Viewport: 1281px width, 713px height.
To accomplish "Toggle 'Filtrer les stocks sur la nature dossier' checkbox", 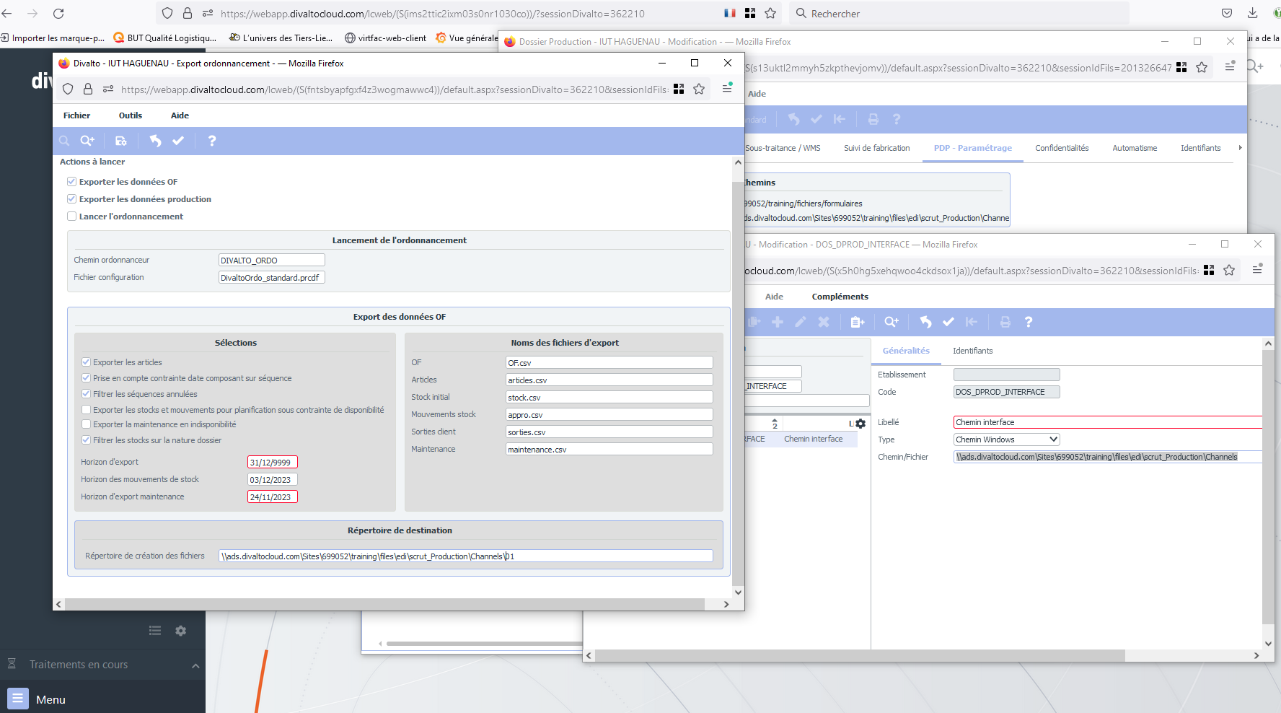I will pos(86,440).
